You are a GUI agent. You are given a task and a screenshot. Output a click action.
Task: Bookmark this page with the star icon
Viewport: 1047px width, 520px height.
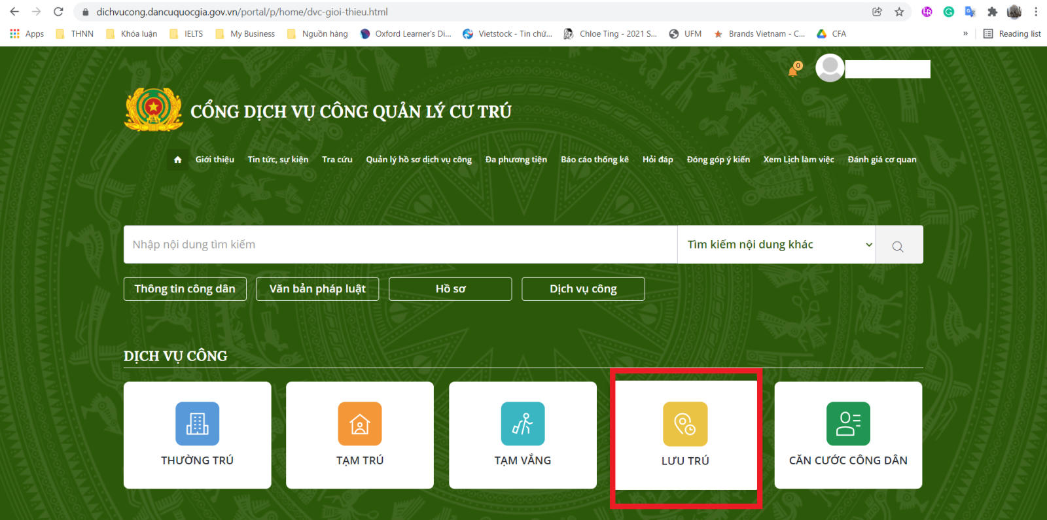coord(899,12)
